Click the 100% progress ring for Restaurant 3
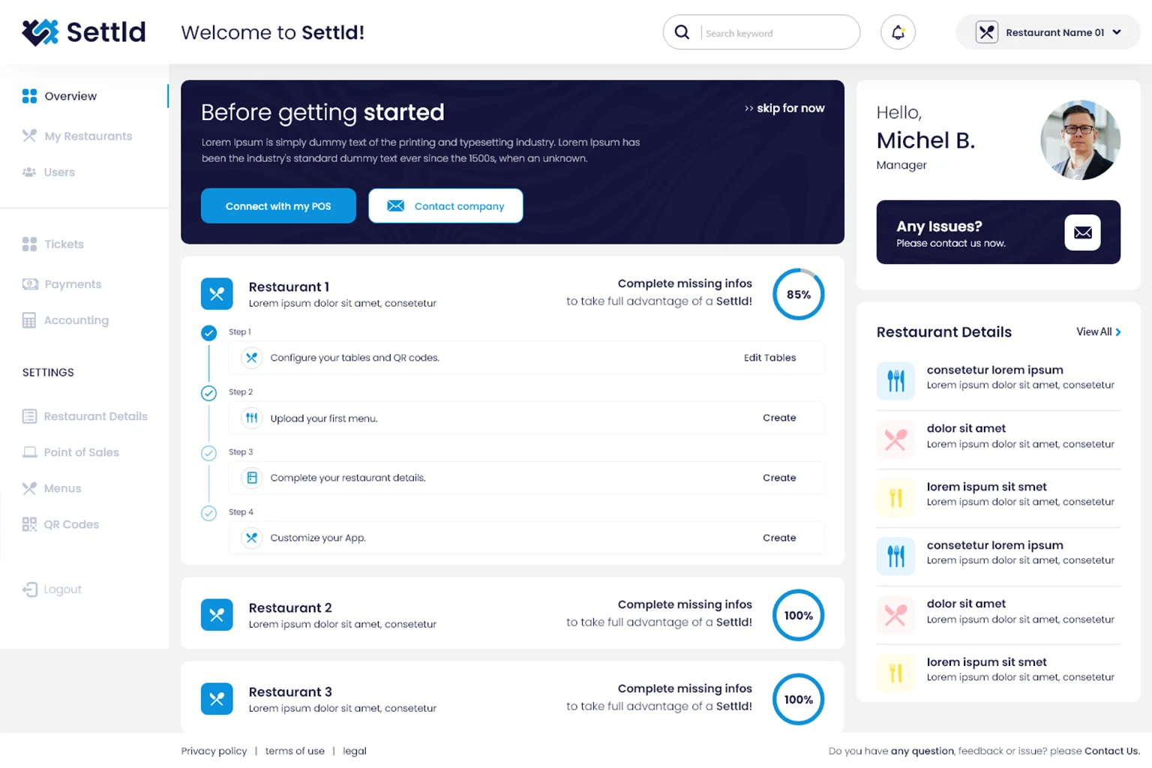This screenshot has height=768, width=1152. 799,699
